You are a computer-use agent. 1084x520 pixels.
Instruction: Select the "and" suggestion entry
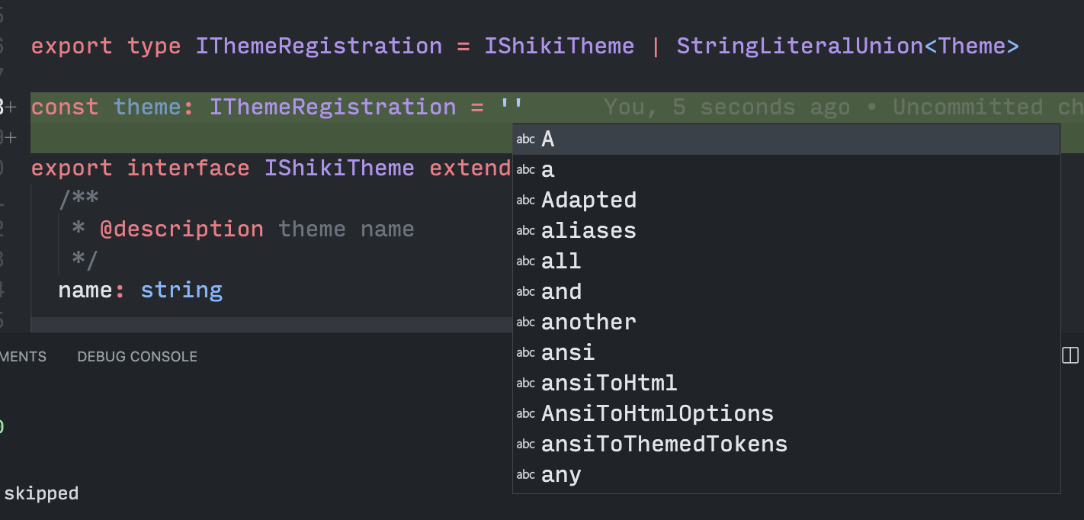coord(561,291)
